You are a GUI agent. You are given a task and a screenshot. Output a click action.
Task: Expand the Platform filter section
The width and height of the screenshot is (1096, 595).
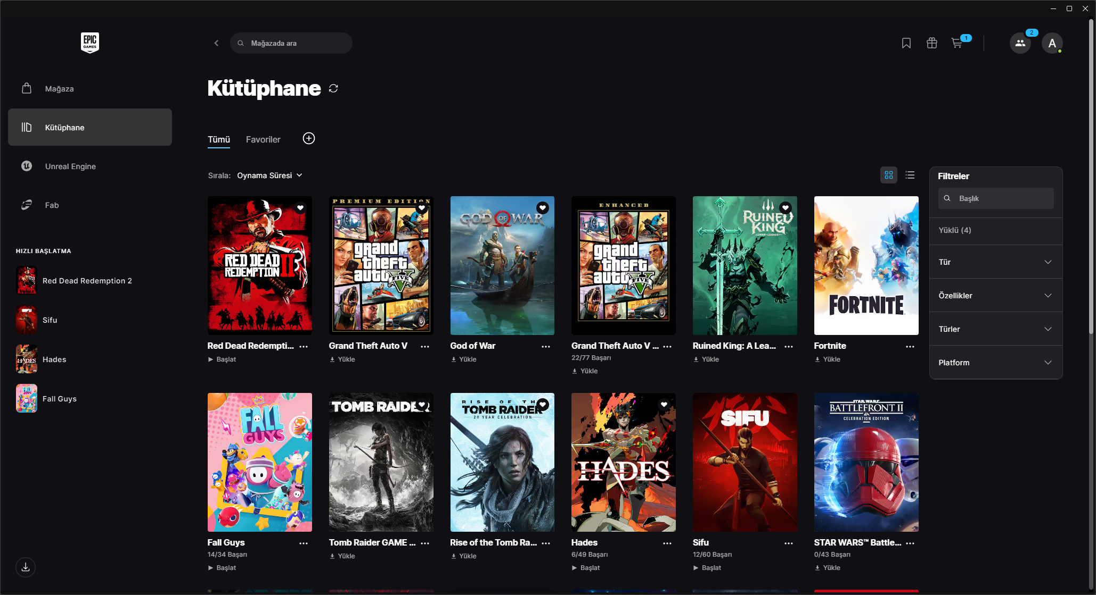(x=996, y=363)
